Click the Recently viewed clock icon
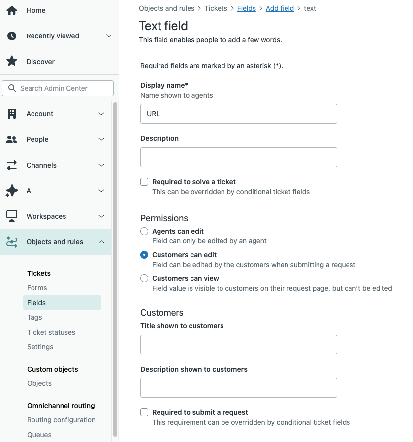 pos(12,36)
